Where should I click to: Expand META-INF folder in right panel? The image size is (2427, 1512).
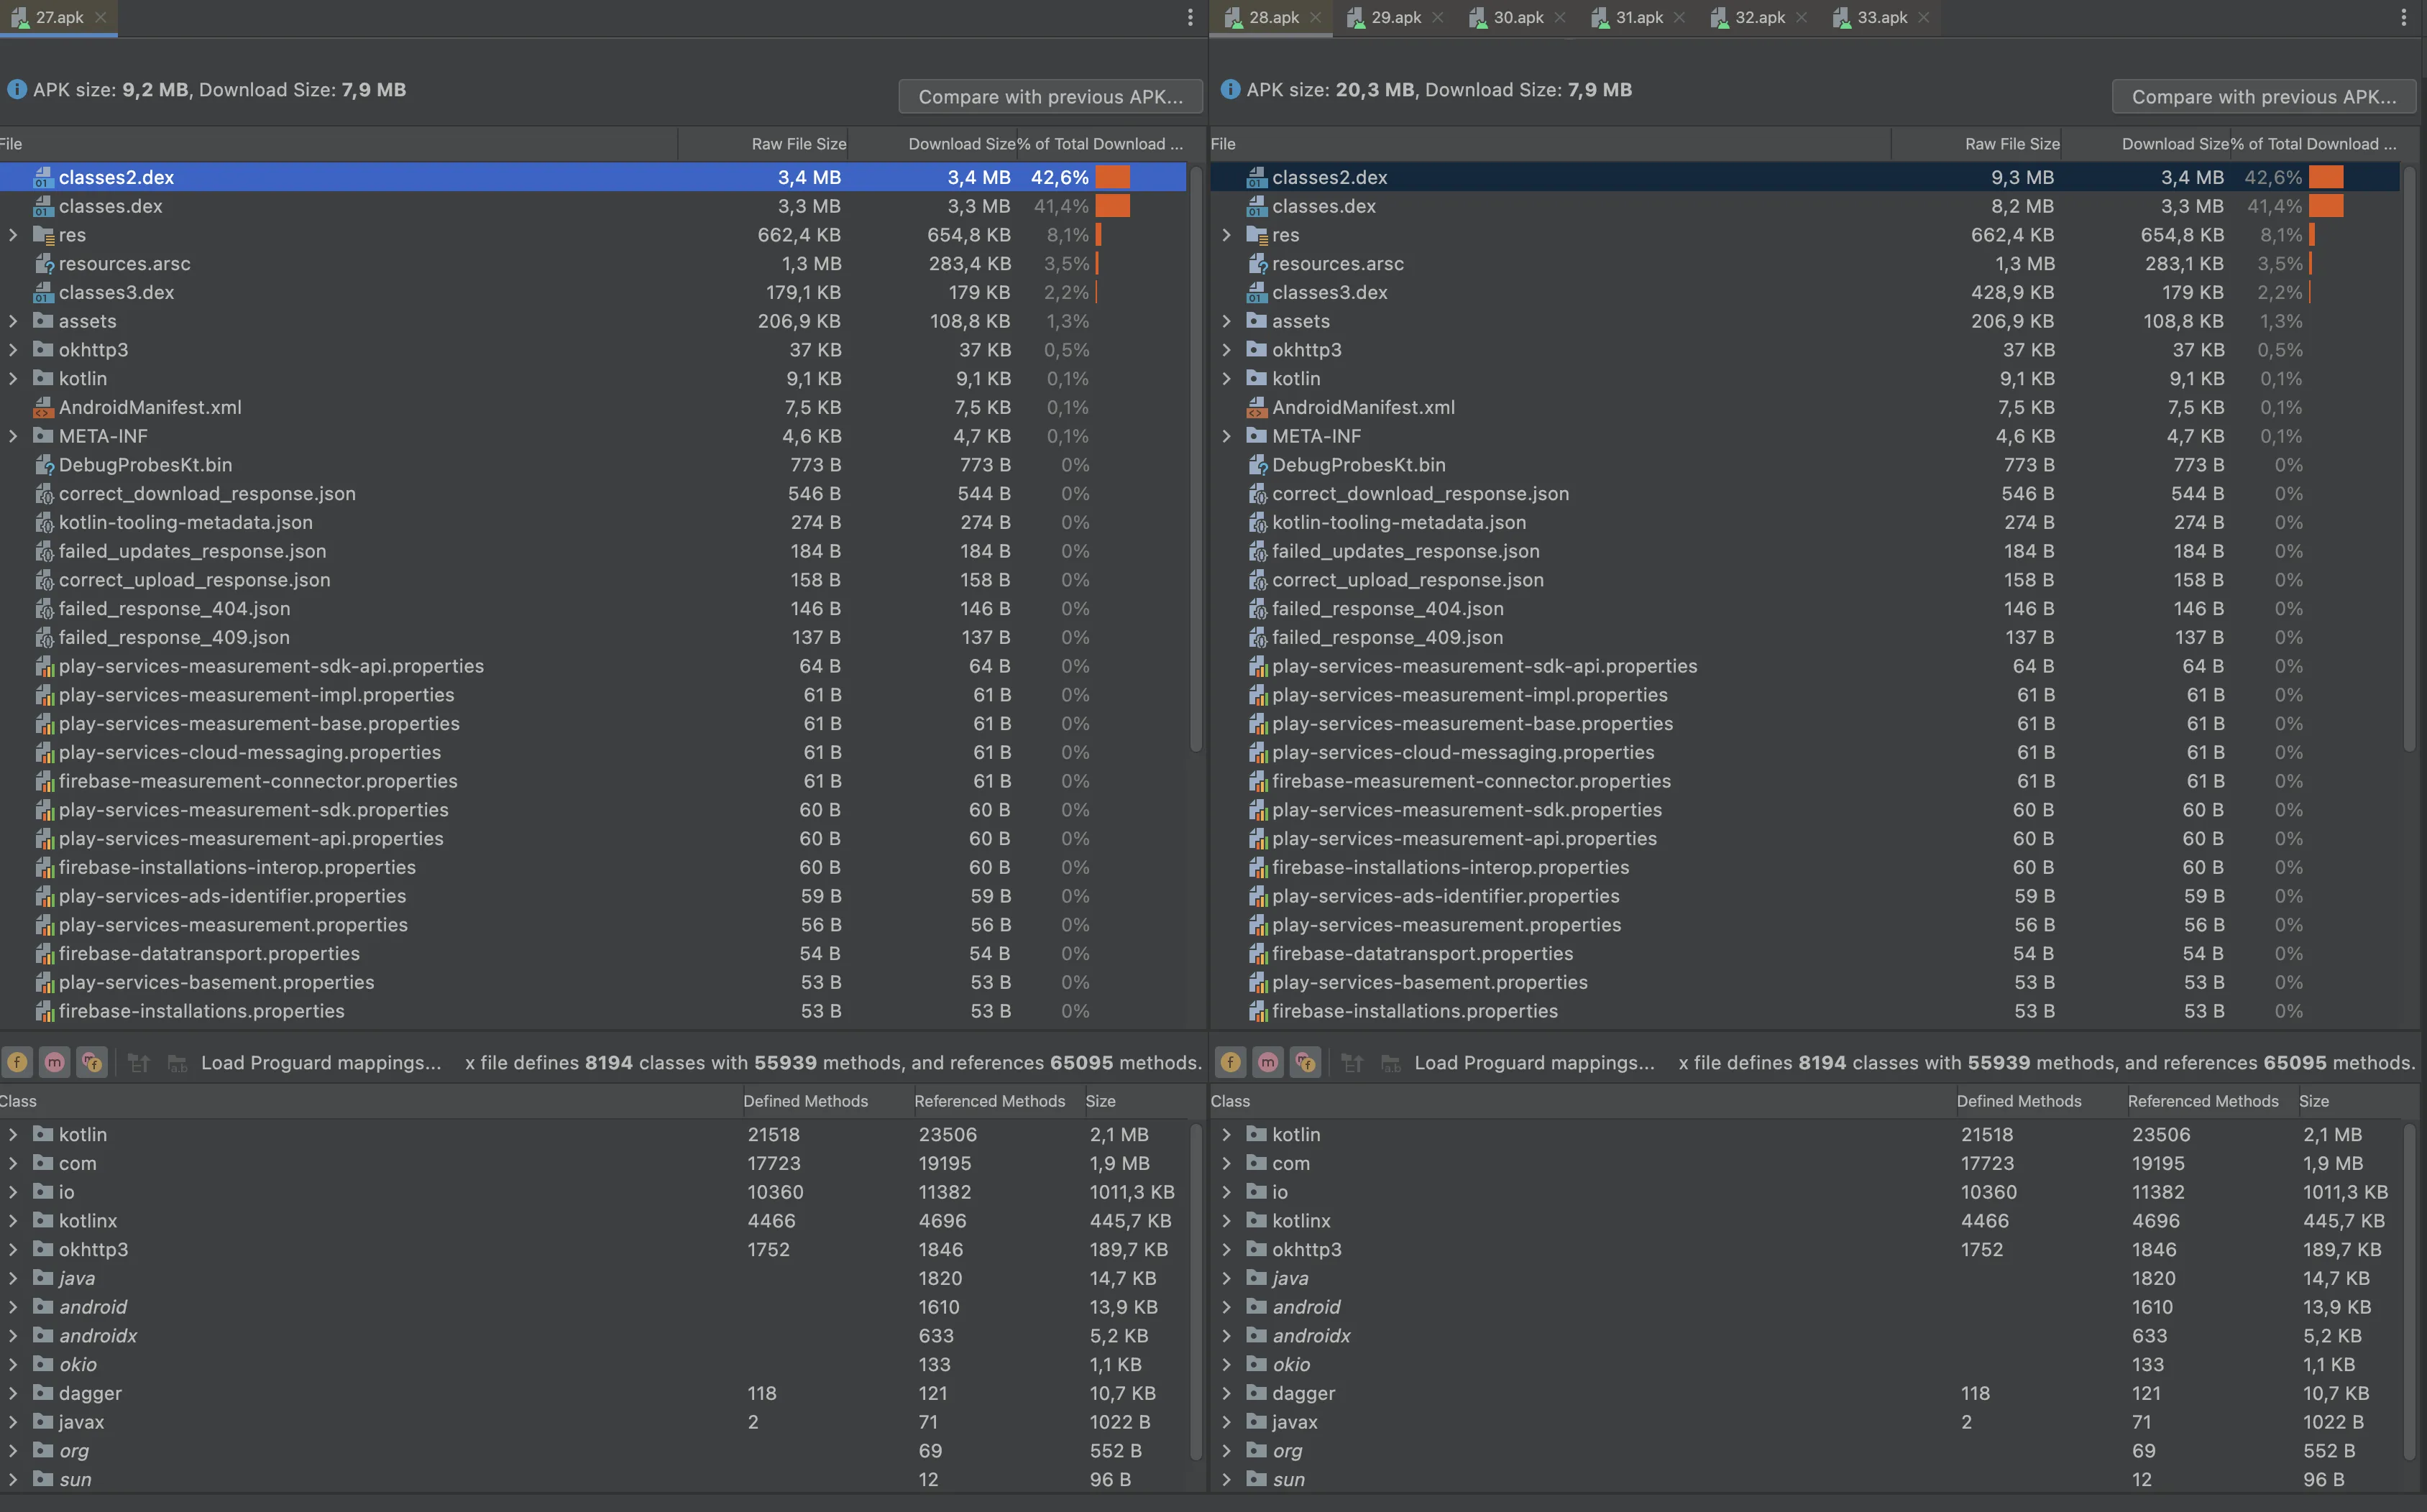coord(1226,436)
